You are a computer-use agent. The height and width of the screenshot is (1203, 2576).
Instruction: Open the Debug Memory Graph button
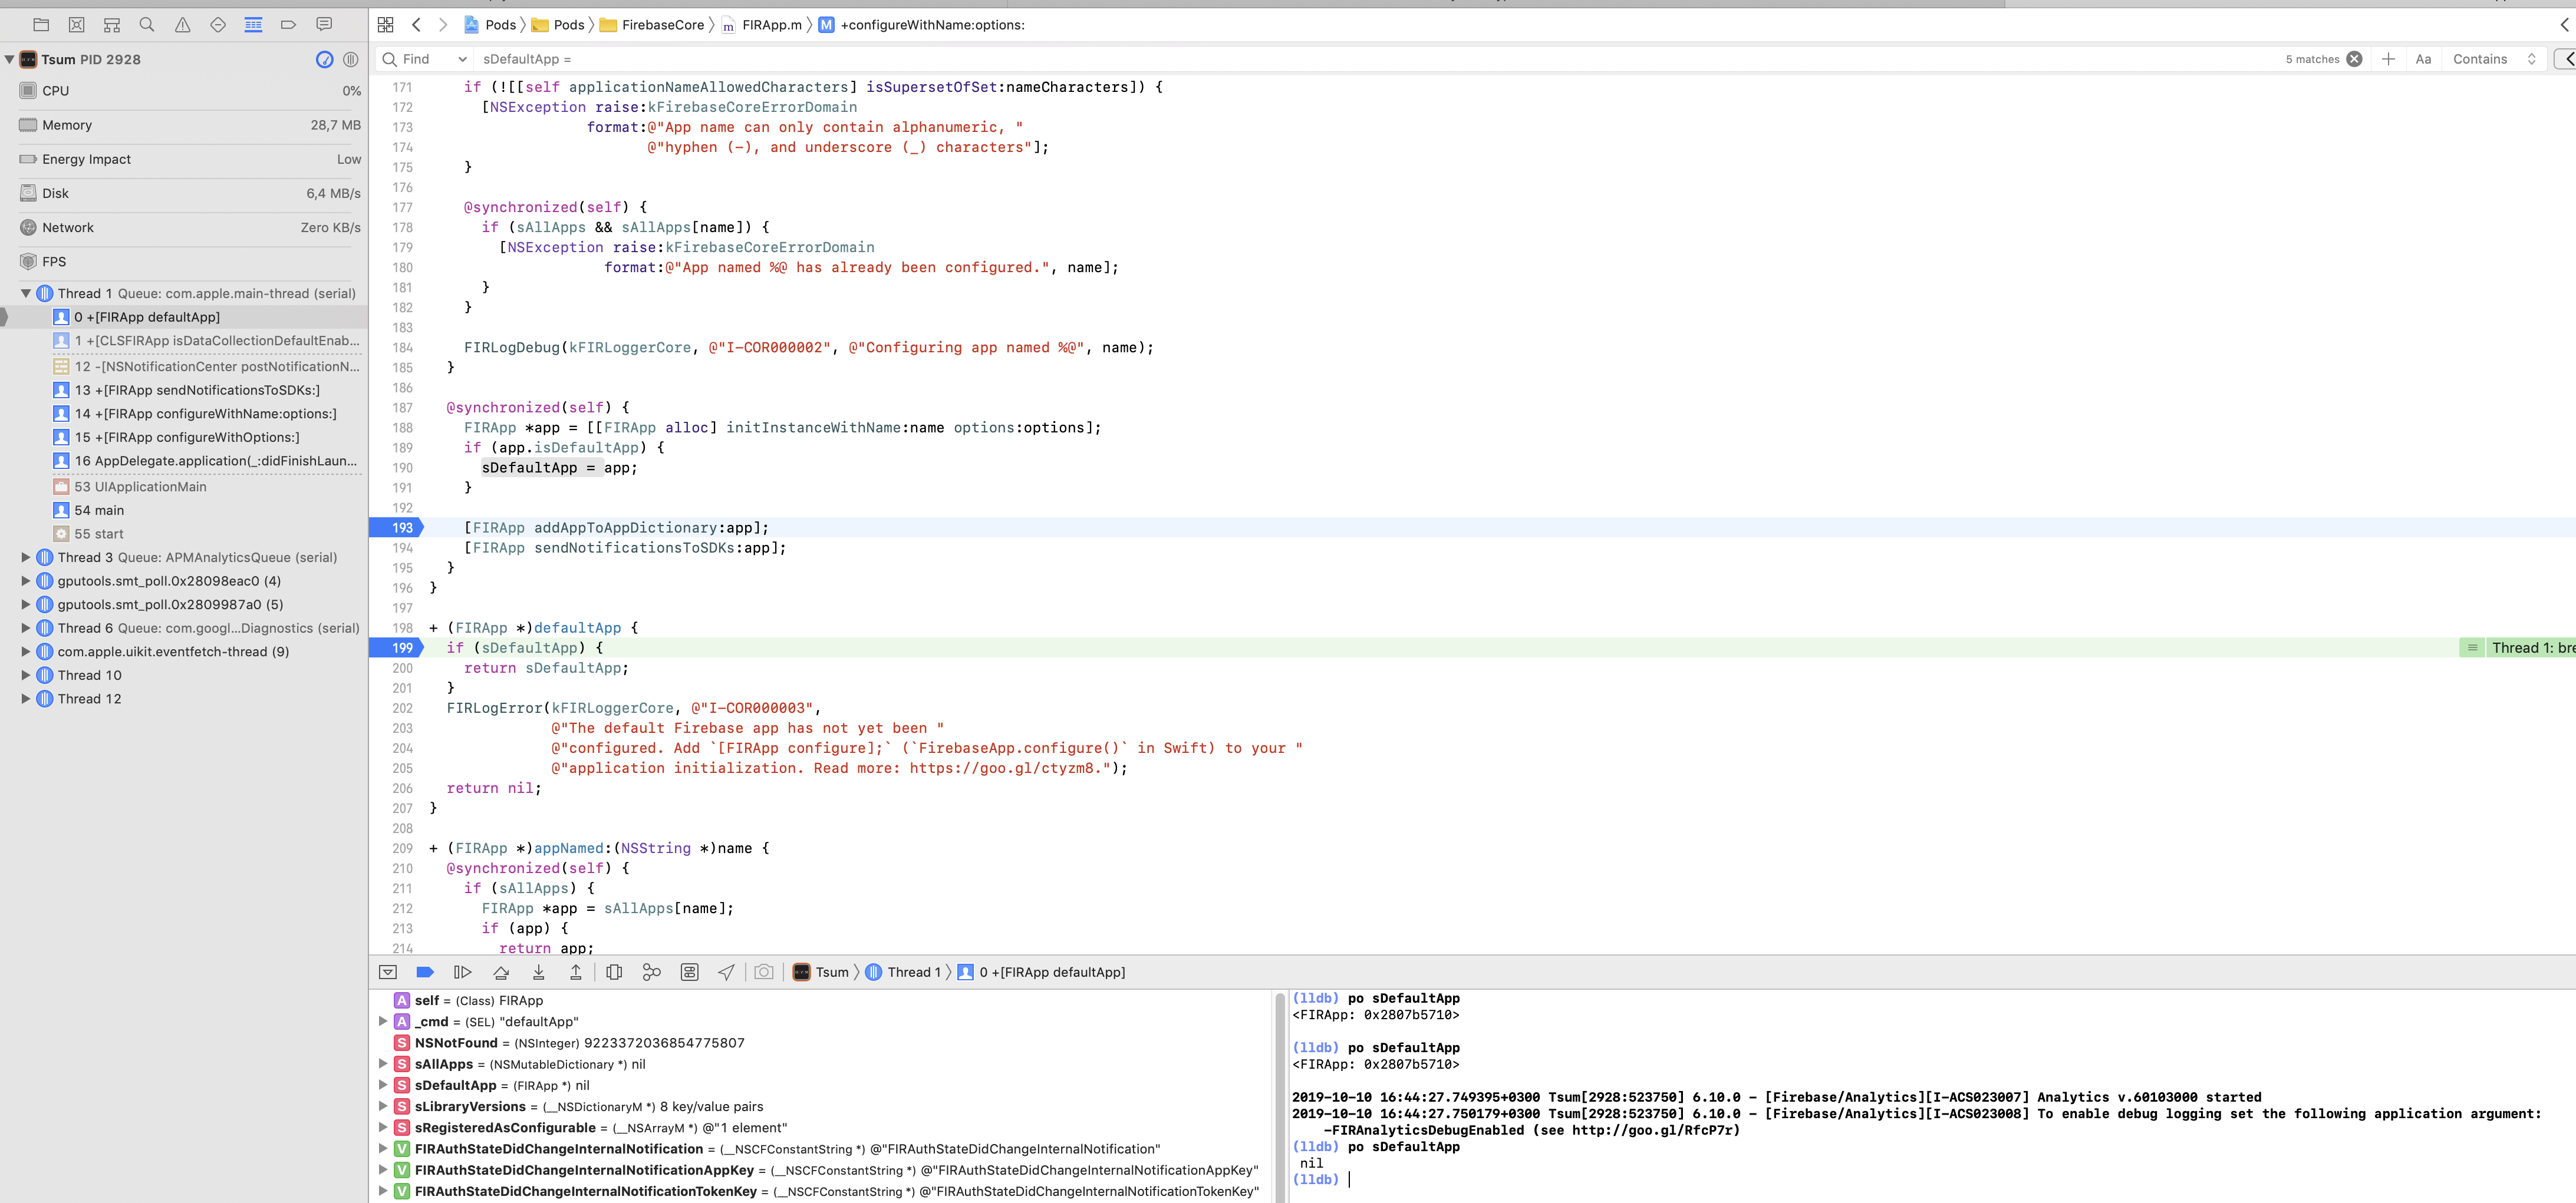651,972
